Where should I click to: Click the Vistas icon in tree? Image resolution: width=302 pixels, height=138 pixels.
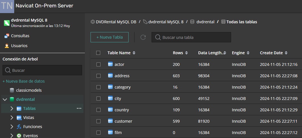(19, 118)
